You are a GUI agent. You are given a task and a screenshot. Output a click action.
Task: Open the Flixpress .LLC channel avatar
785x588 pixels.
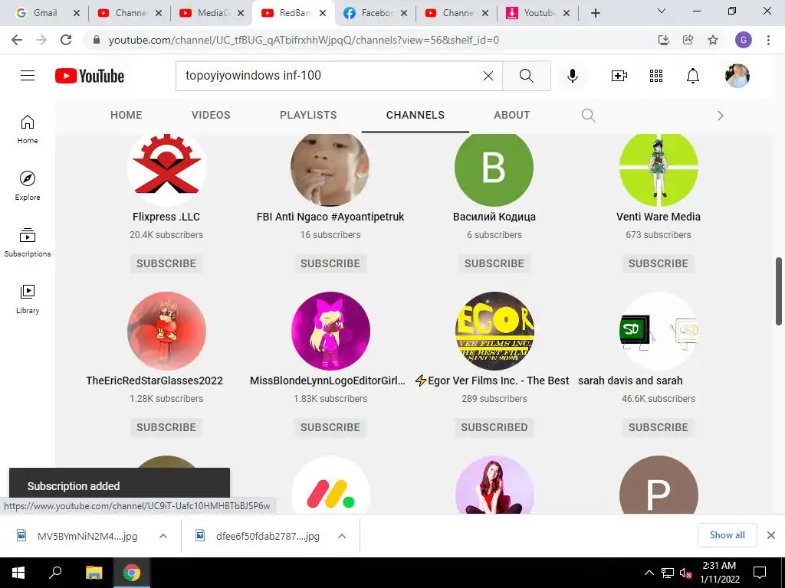[x=166, y=169]
